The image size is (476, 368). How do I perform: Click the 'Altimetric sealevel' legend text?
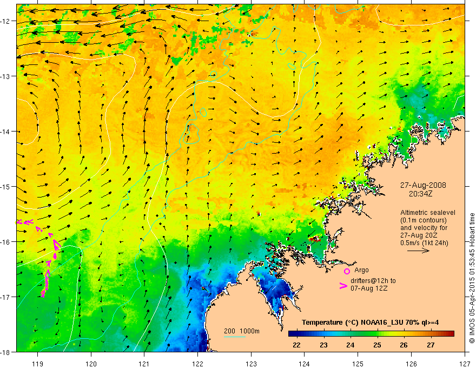(x=428, y=213)
